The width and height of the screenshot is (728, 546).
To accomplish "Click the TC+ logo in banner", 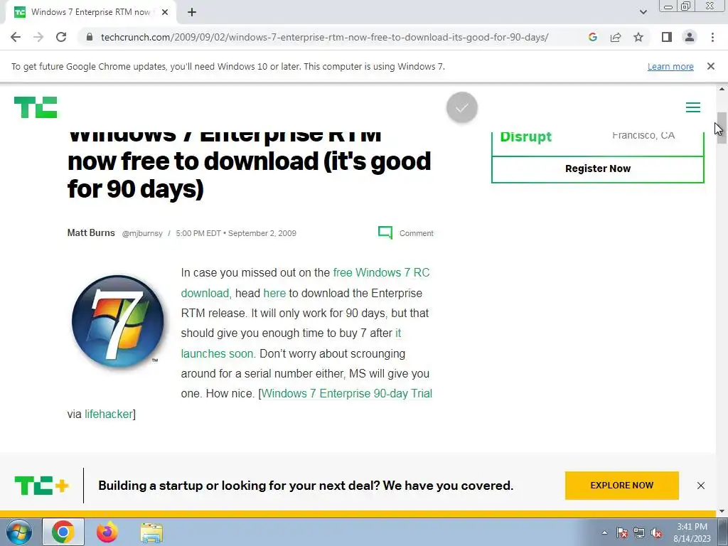I will pyautogui.click(x=42, y=486).
